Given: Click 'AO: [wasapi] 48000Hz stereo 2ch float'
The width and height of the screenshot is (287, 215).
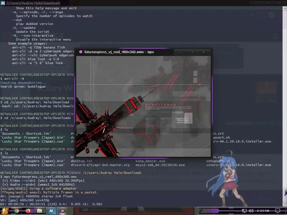Looking at the screenshot, I should (x=37, y=196).
